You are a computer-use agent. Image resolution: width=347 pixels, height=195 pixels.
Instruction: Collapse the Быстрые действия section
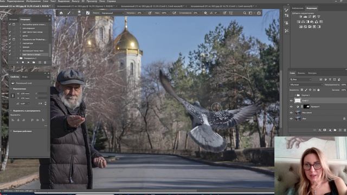11,131
